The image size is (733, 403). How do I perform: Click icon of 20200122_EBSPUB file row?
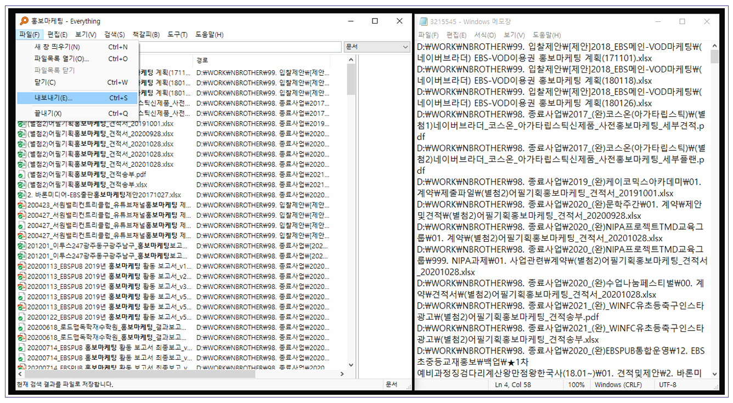click(x=22, y=317)
